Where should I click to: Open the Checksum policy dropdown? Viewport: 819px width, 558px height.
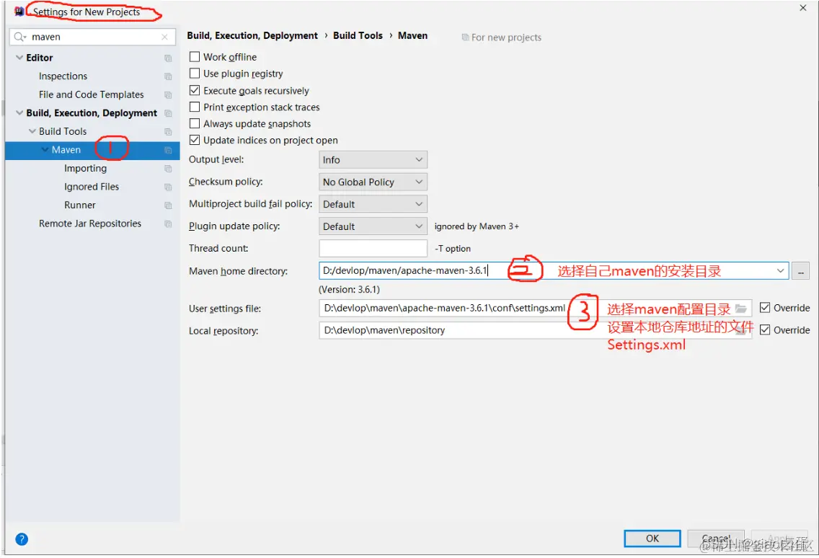point(373,182)
